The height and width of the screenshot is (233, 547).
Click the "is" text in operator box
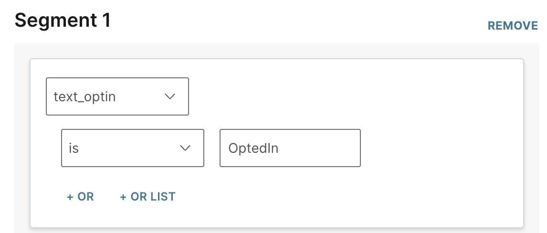(x=74, y=148)
